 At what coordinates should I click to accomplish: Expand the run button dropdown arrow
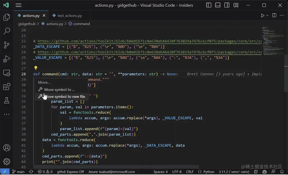pyautogui.click(x=268, y=16)
